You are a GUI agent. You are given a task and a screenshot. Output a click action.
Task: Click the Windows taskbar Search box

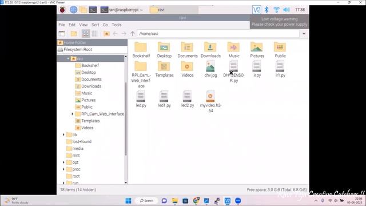146,201
